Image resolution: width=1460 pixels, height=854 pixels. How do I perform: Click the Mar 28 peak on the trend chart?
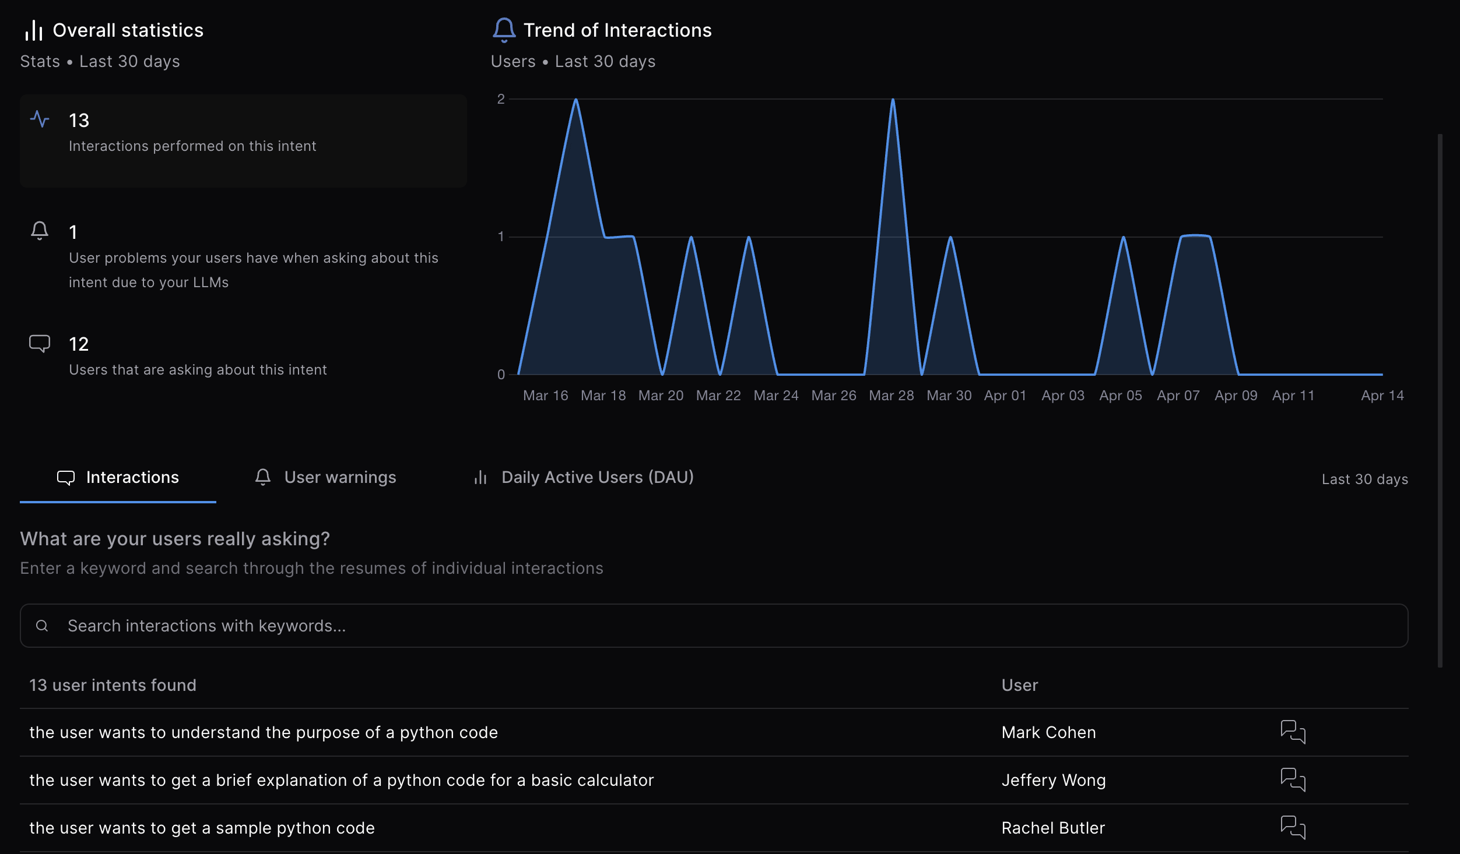click(893, 101)
